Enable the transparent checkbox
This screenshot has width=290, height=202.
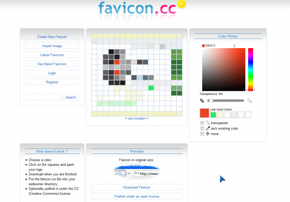202,123
